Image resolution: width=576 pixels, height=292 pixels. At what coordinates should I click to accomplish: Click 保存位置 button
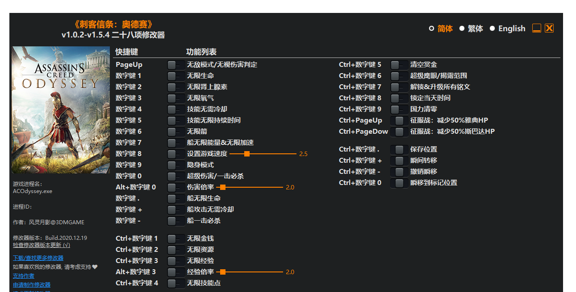click(x=399, y=149)
